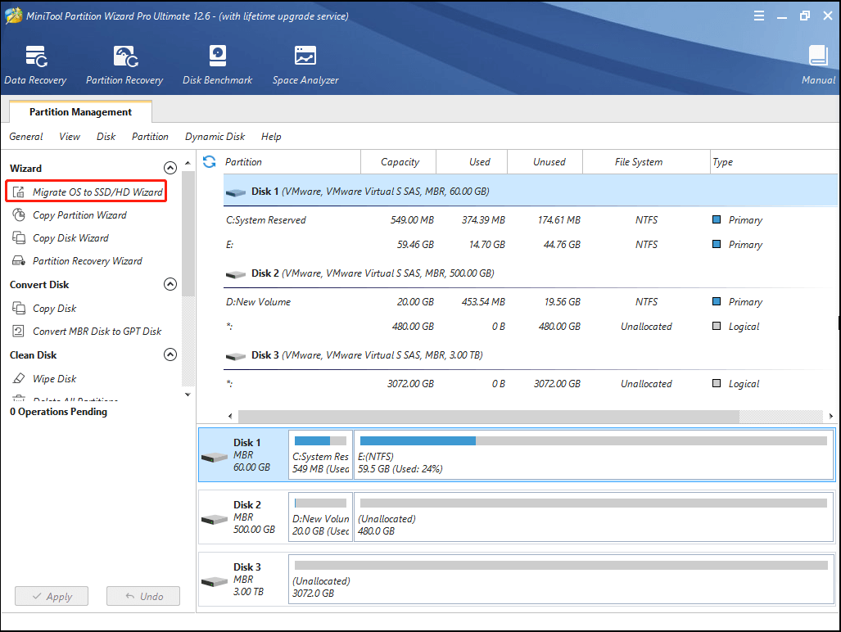Click the Wipe Disk eraser icon
Image resolution: width=841 pixels, height=632 pixels.
point(19,378)
